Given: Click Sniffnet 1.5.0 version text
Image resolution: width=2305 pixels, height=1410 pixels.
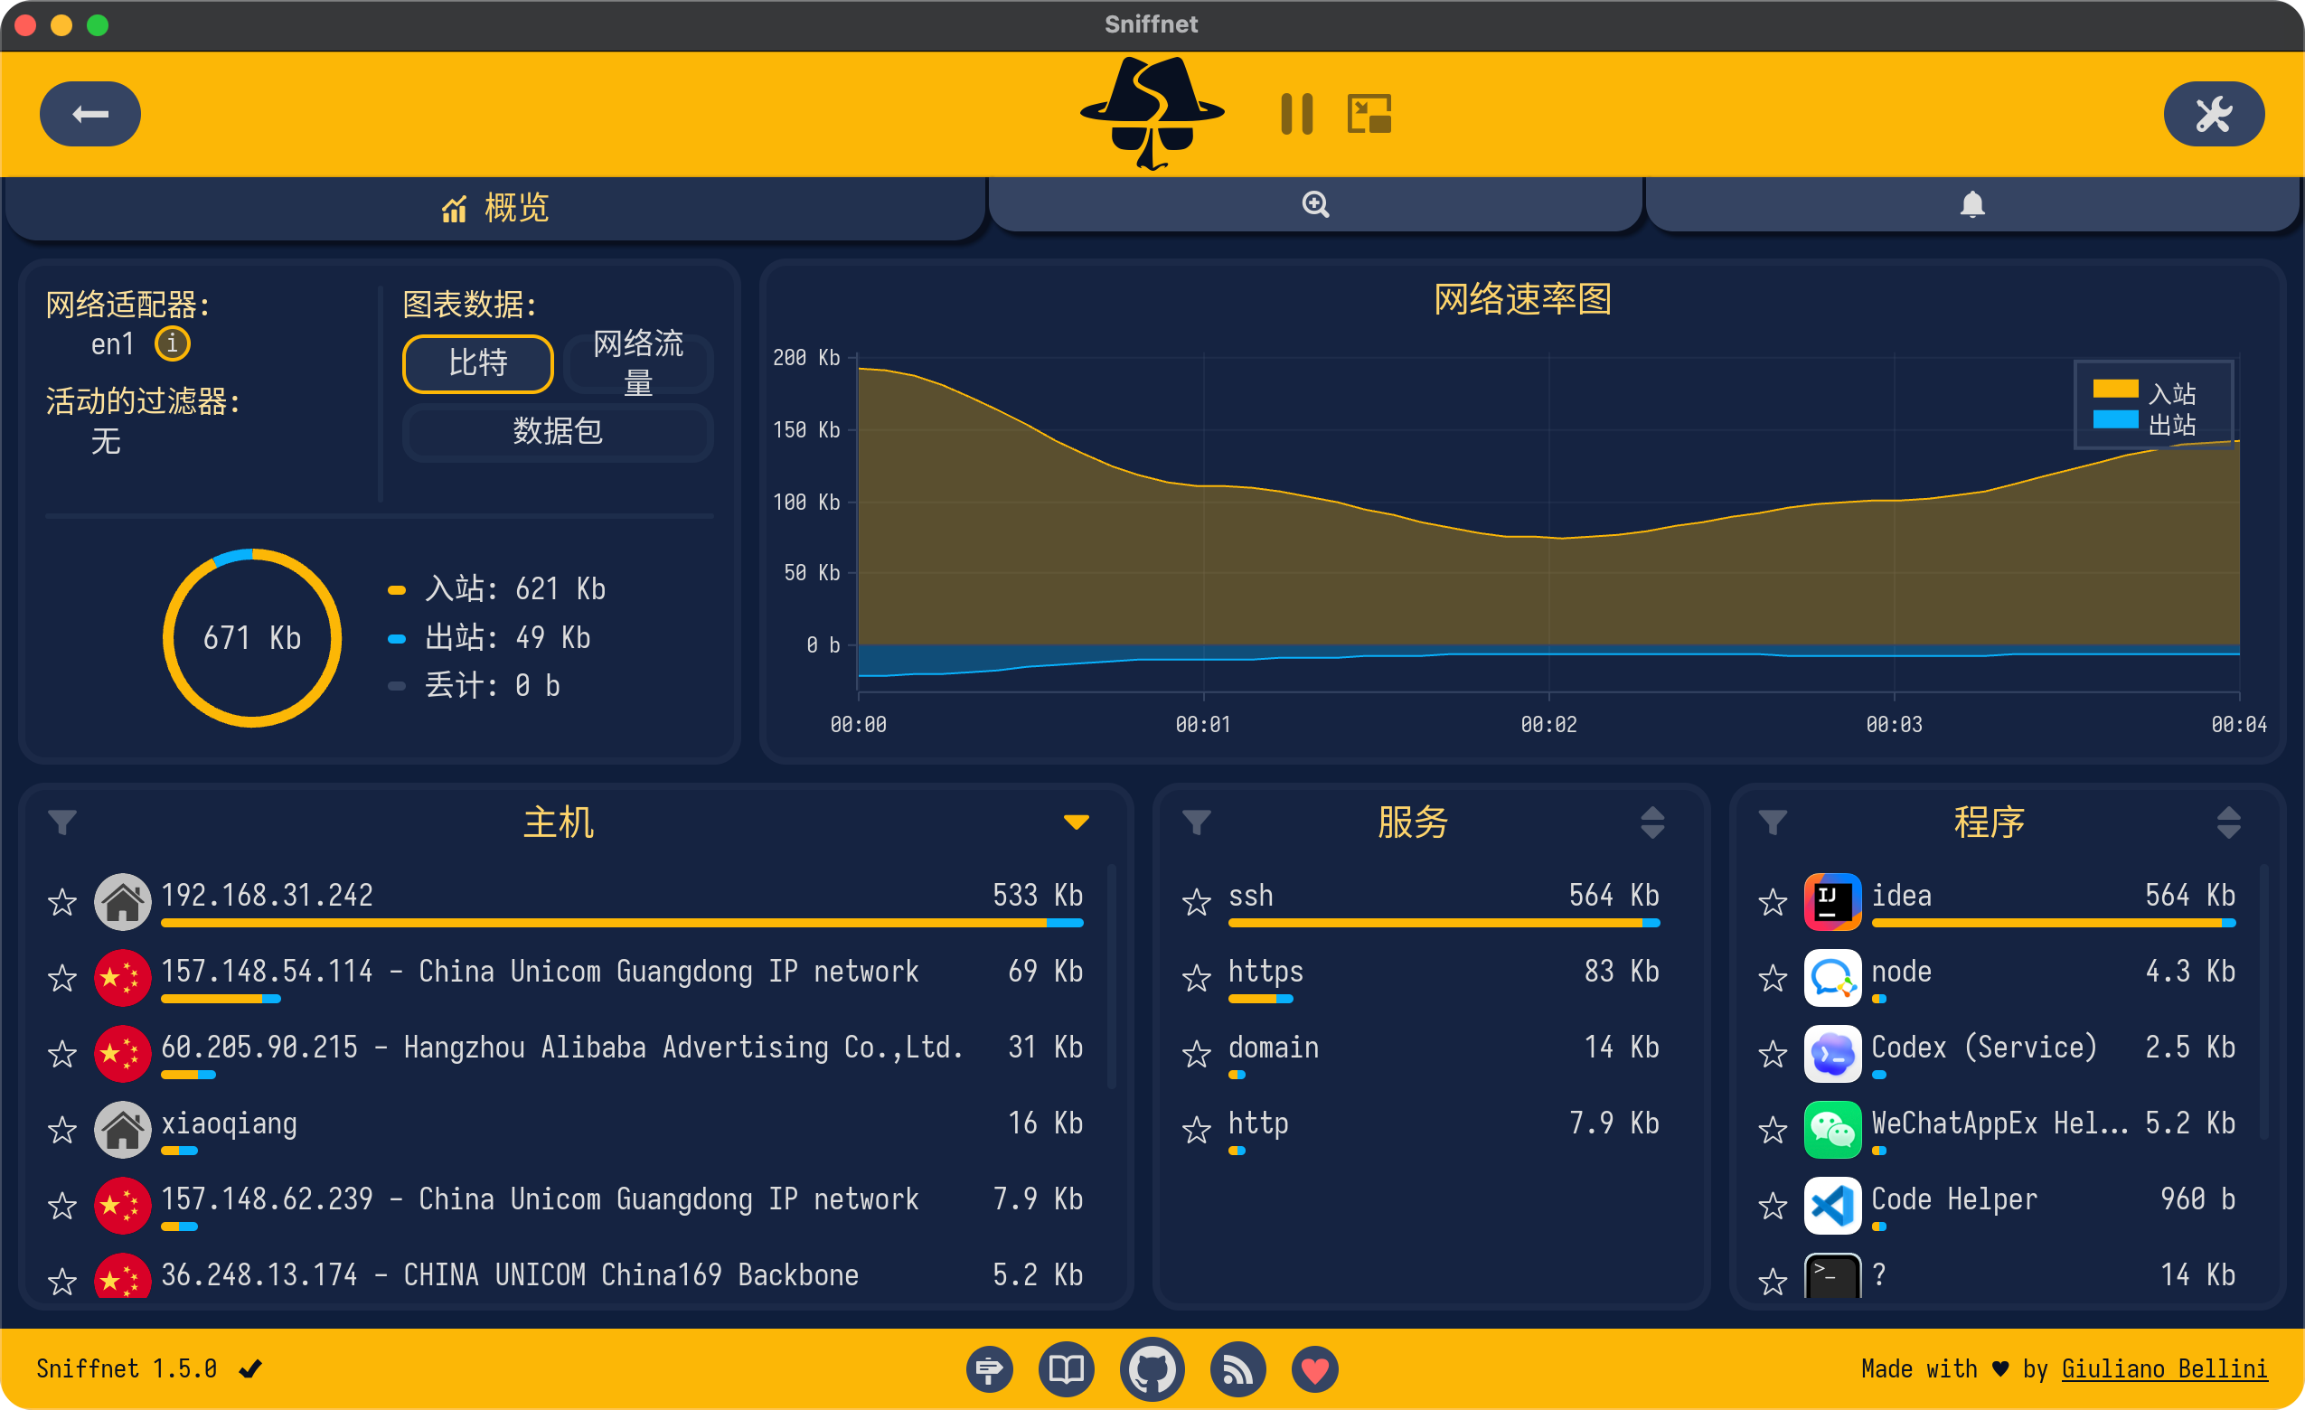Looking at the screenshot, I should pyautogui.click(x=127, y=1368).
